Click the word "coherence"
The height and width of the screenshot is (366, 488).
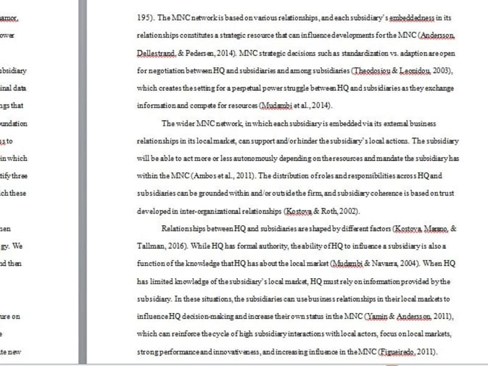(x=387, y=193)
